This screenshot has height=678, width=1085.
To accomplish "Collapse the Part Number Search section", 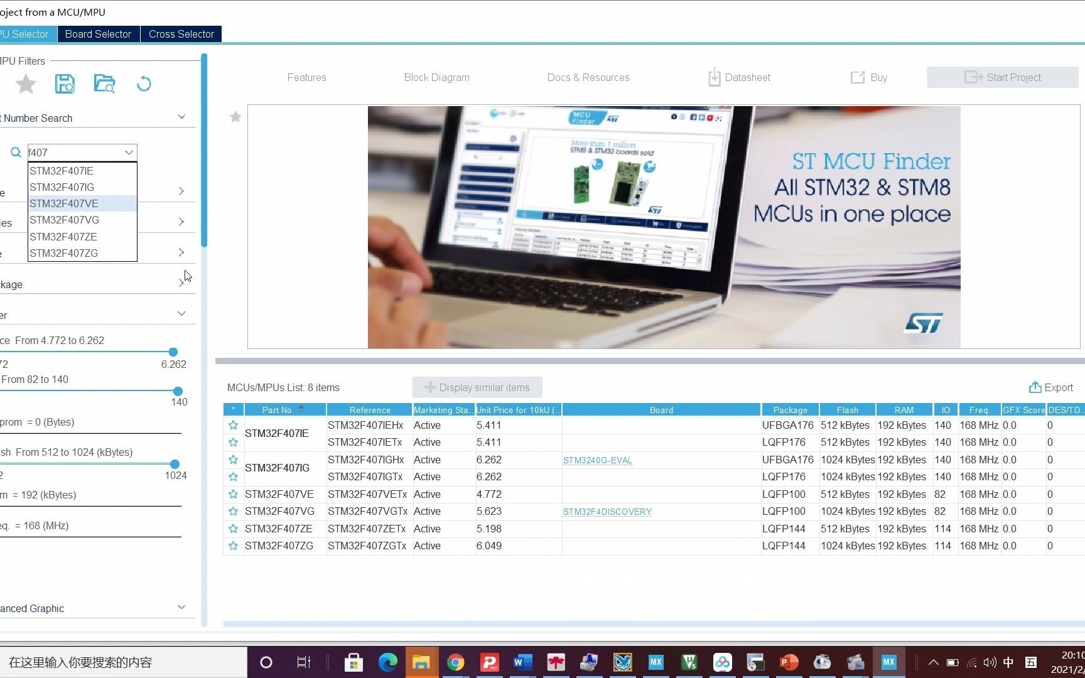I will click(x=181, y=117).
